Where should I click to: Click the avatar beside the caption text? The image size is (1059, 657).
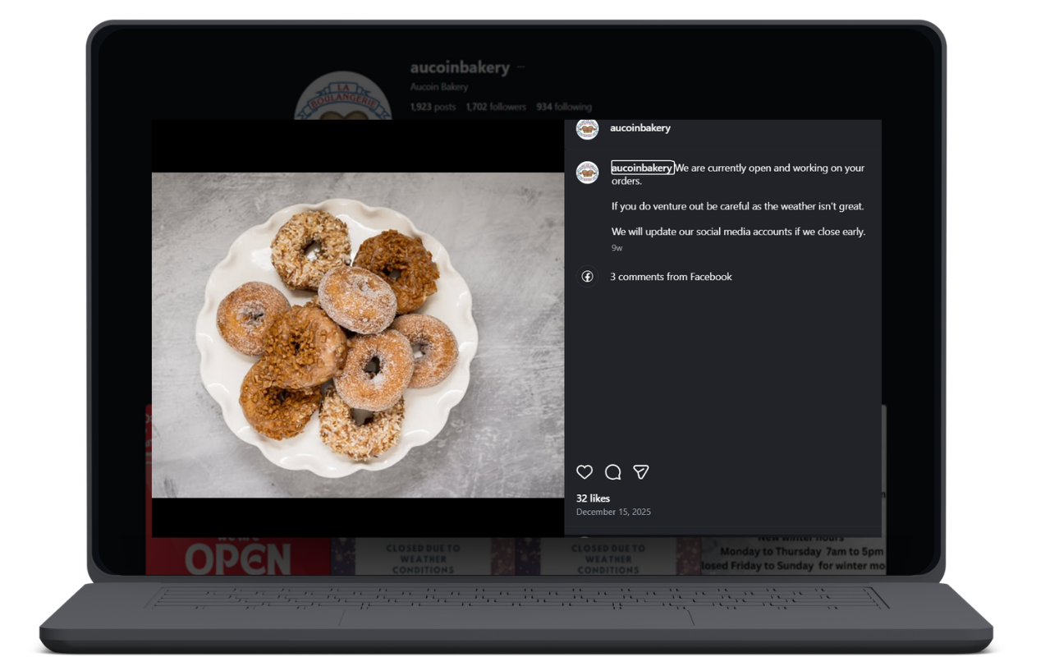(587, 172)
